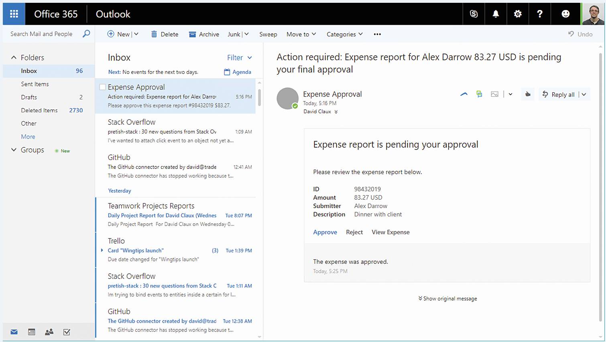This screenshot has height=342, width=606.
Task: Open the Categories dropdown
Action: coord(345,34)
